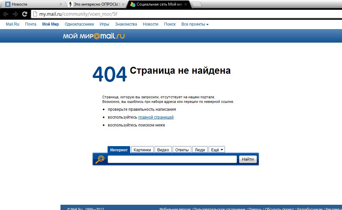This screenshot has height=210, width=342.
Task: Click into the search text field
Action: pos(172,159)
